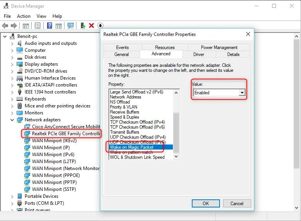Image resolution: width=301 pixels, height=221 pixels.
Task: Switch to the Power Management tab
Action: pos(219,47)
